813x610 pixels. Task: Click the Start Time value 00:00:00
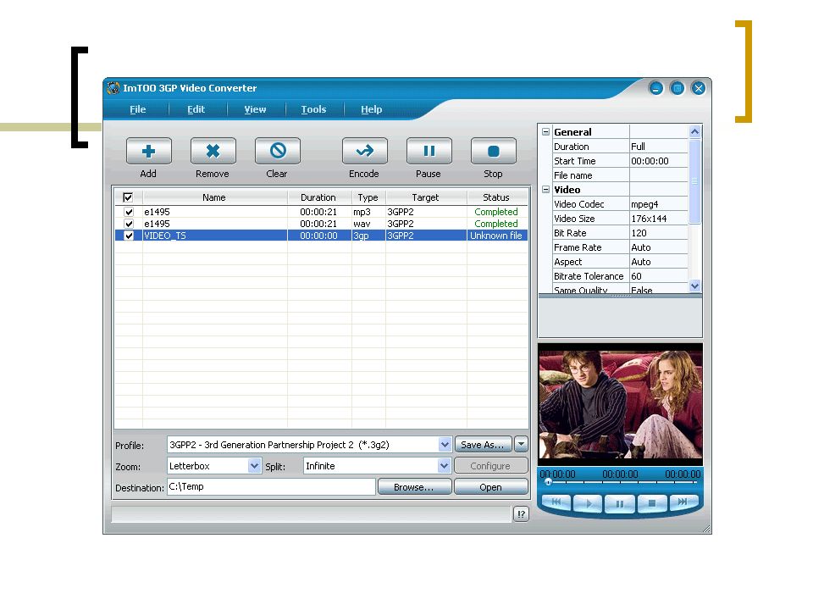pyautogui.click(x=659, y=161)
